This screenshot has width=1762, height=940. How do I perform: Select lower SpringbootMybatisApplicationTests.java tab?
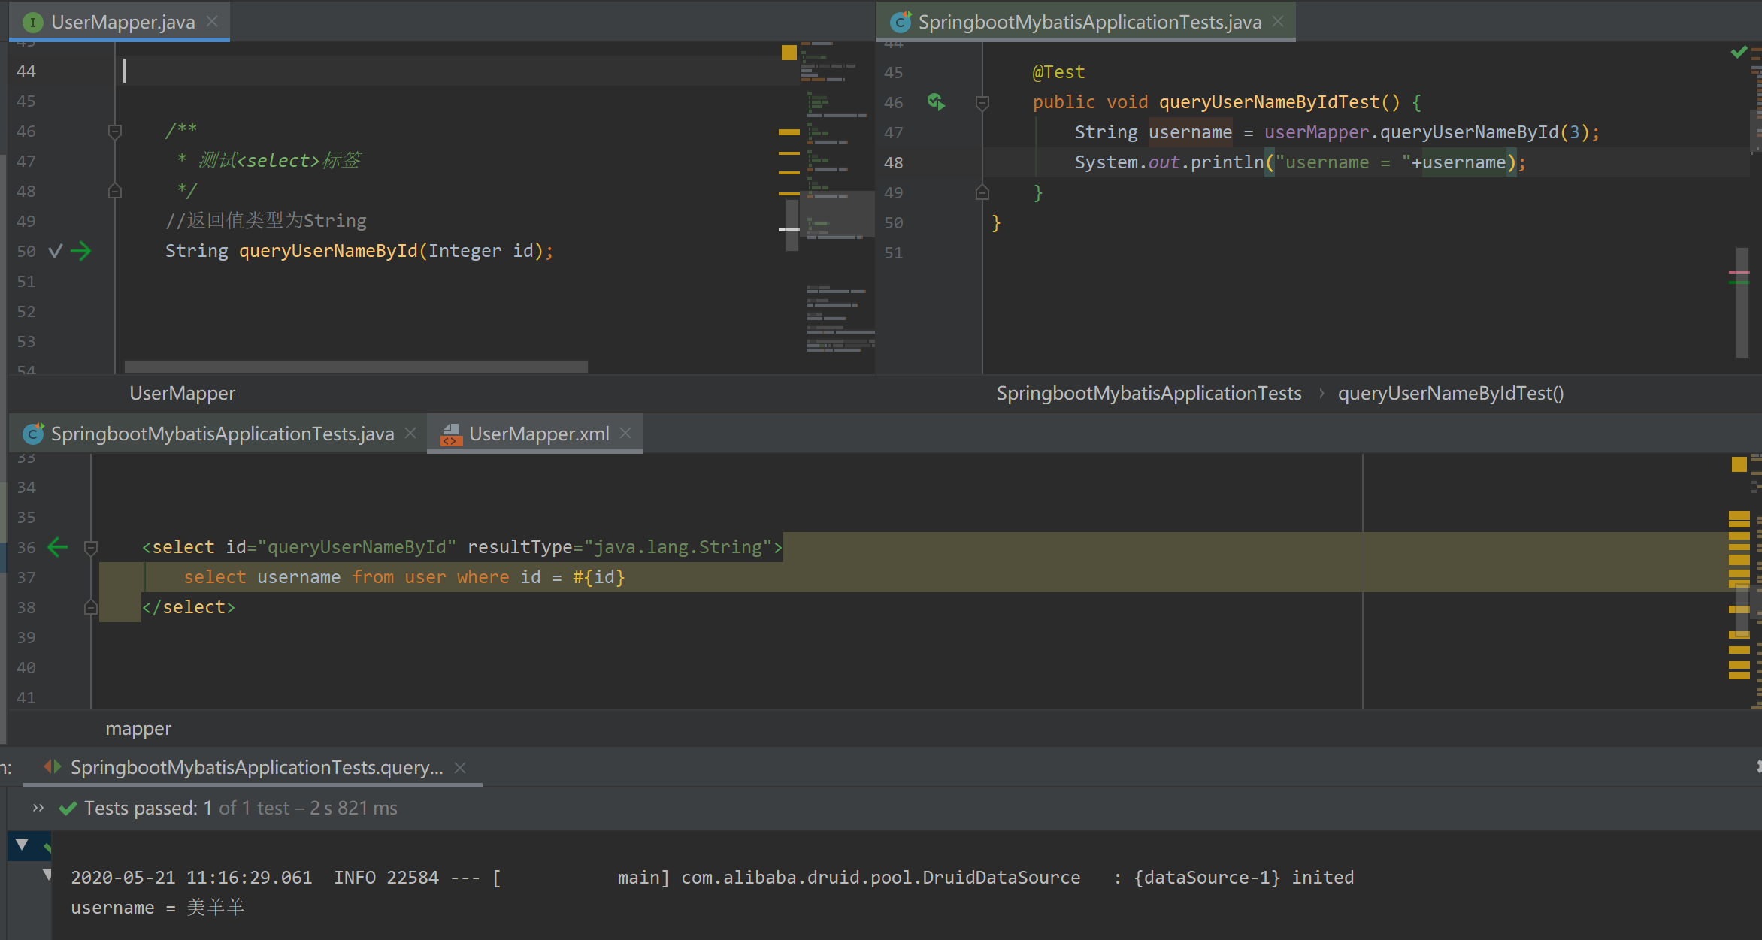(x=222, y=434)
